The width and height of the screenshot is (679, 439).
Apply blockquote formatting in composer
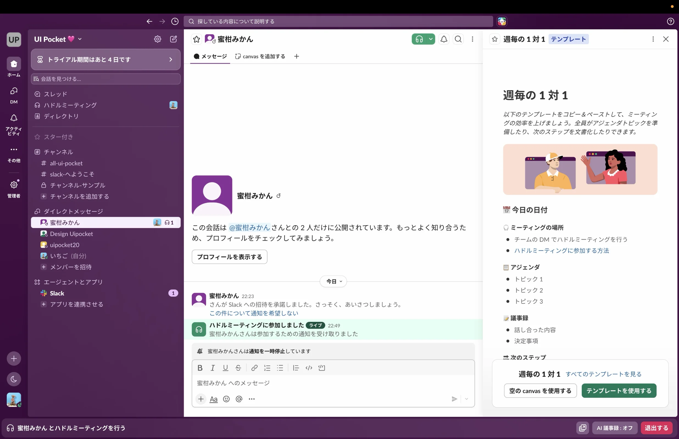pos(296,368)
